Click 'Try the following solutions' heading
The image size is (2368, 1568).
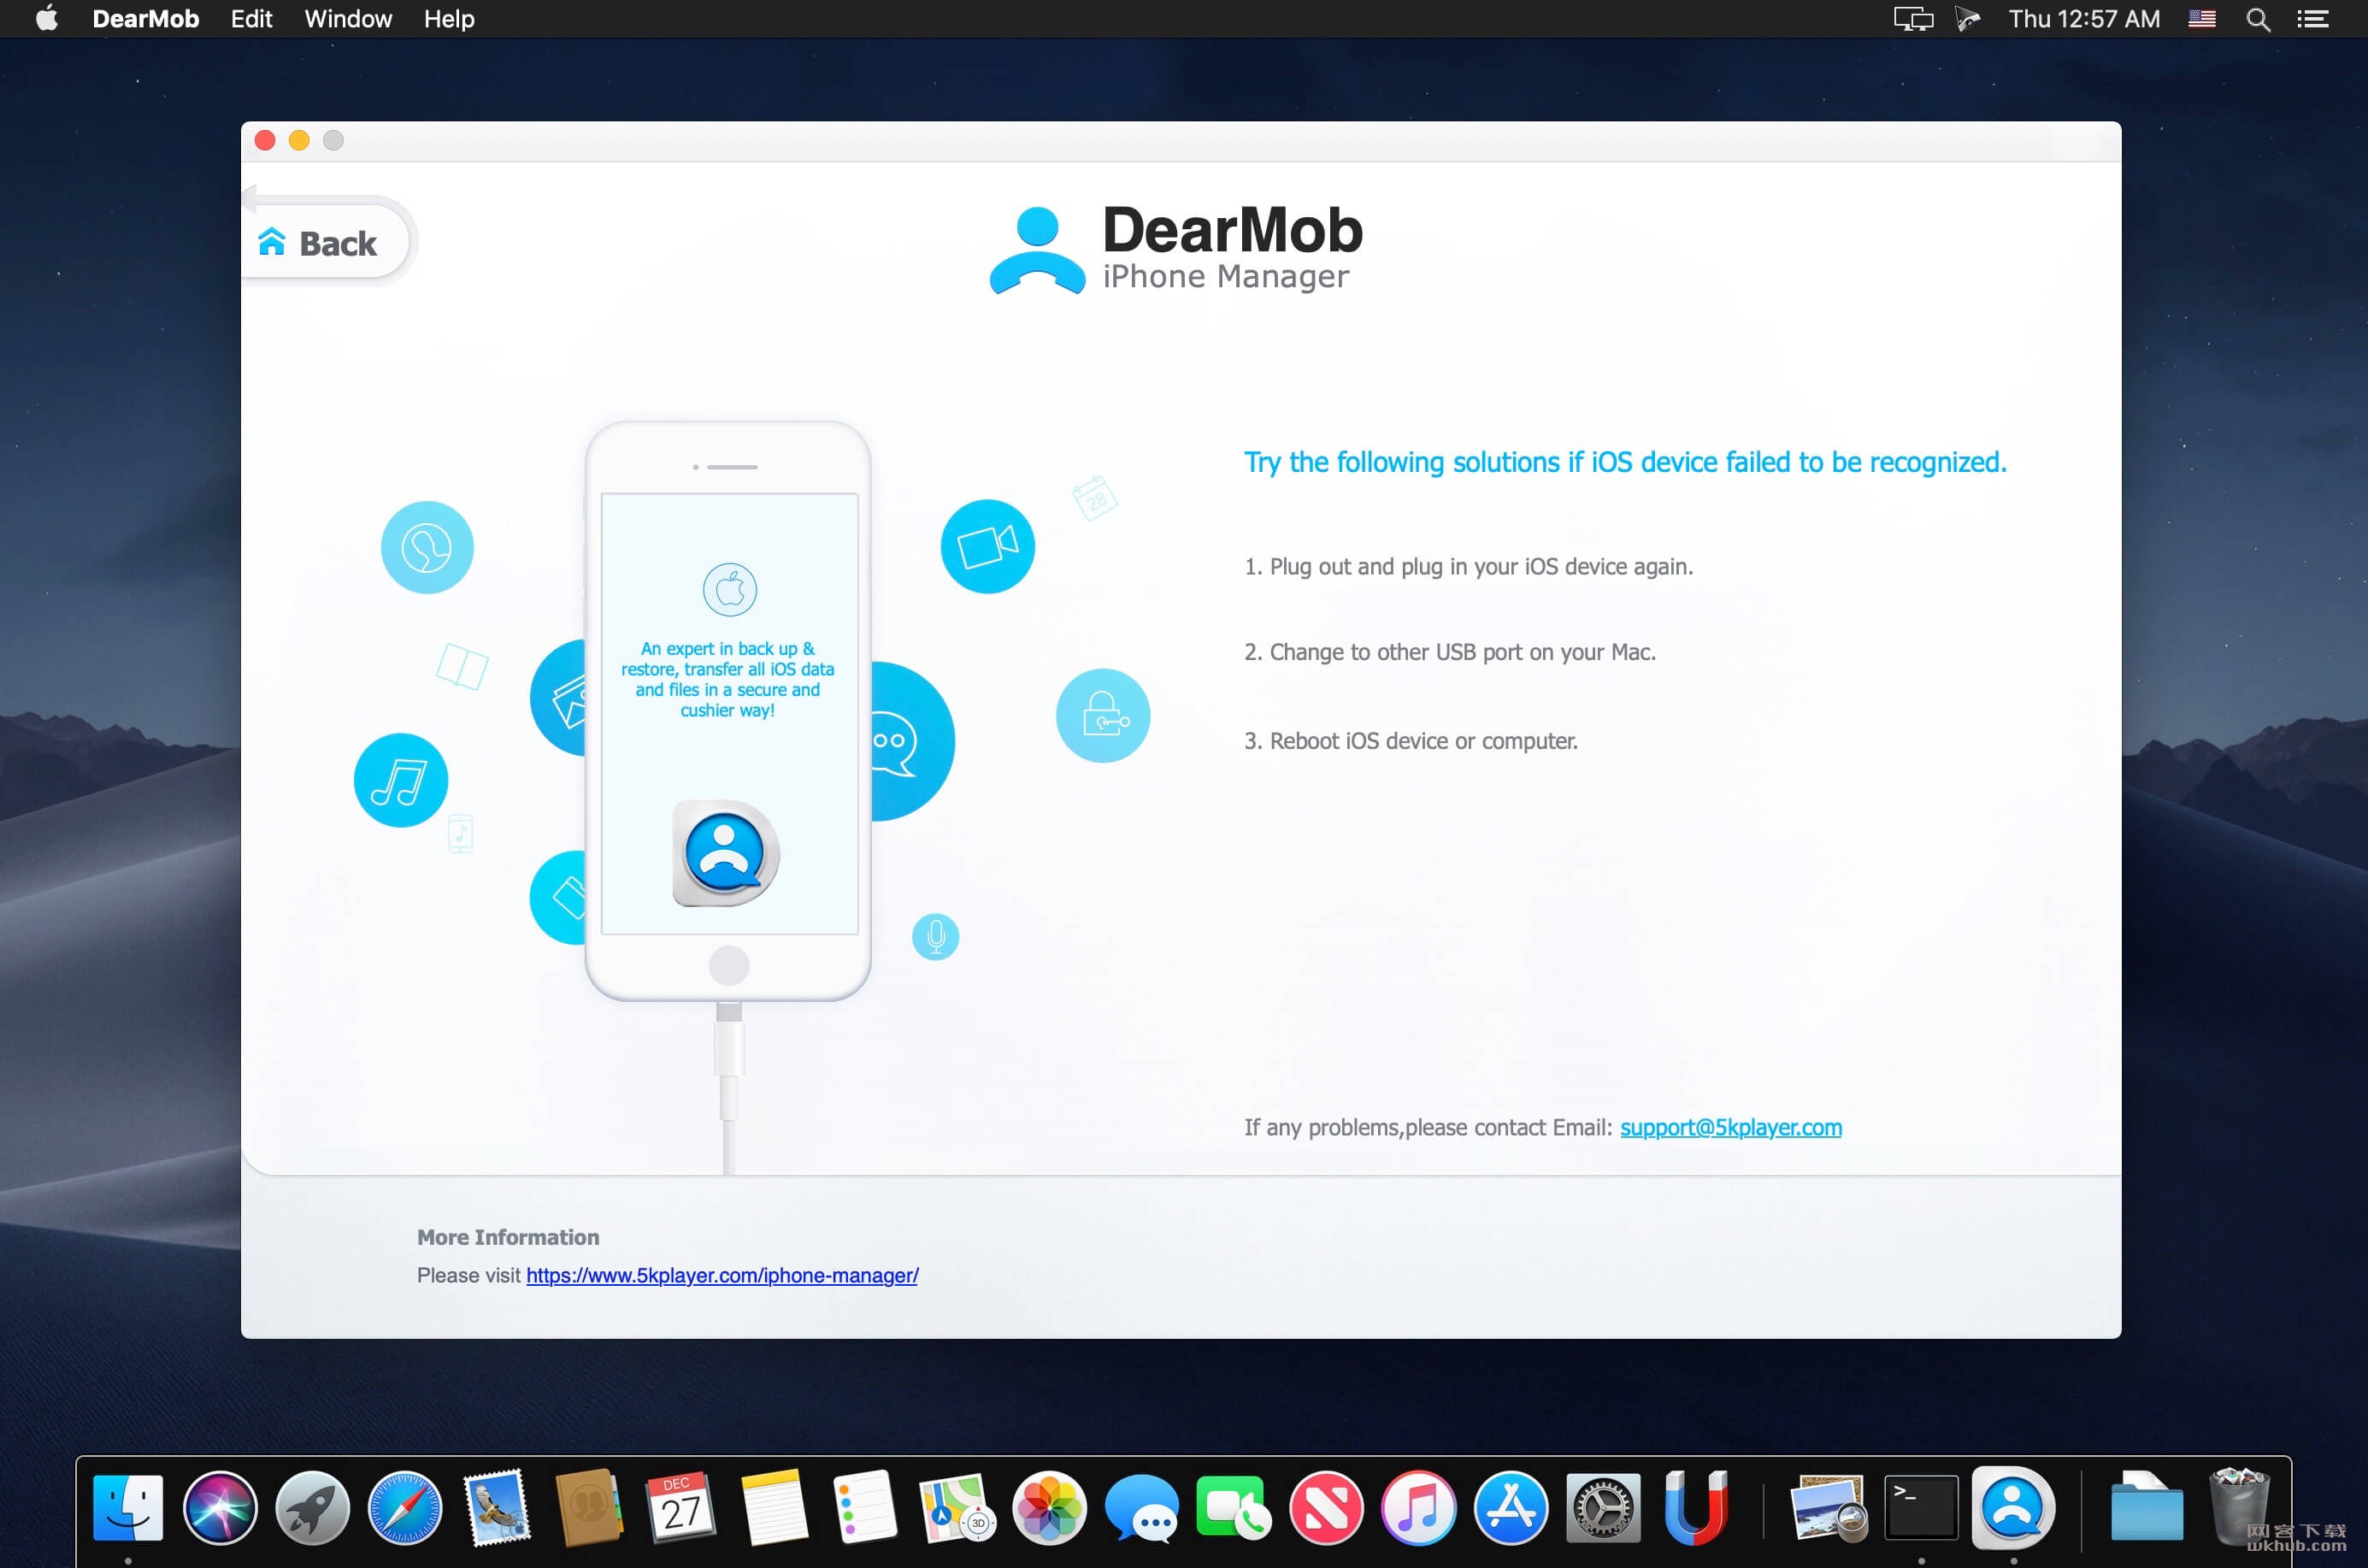pyautogui.click(x=1625, y=462)
